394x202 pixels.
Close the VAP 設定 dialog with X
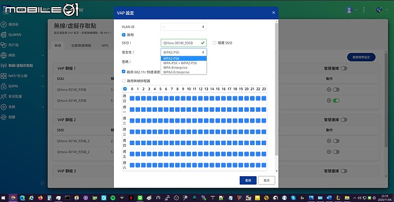274,13
